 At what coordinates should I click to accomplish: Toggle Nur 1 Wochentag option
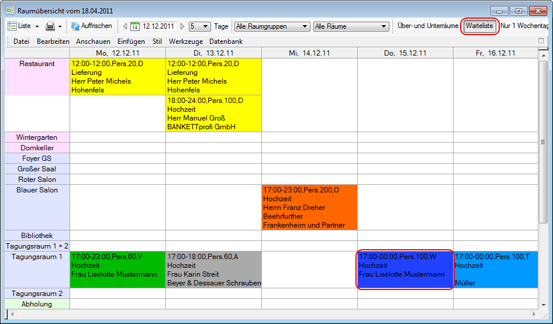[x=524, y=26]
